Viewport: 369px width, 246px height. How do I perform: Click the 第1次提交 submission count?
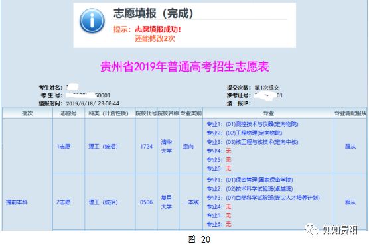(267, 88)
